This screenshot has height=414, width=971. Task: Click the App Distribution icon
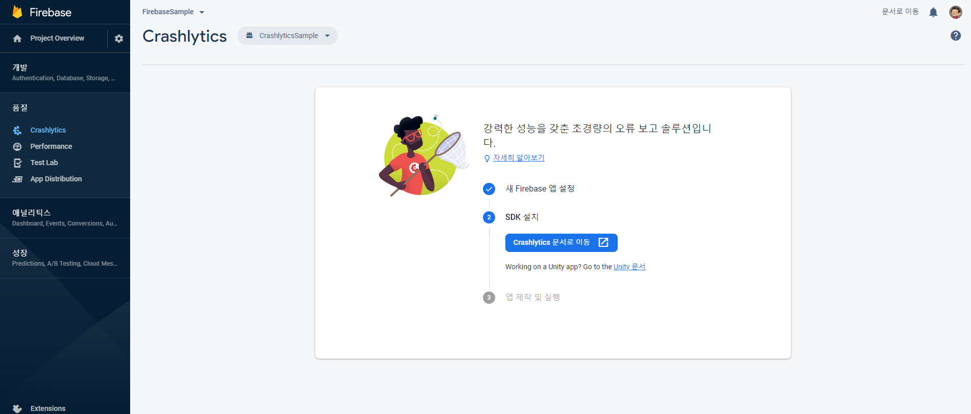coord(17,179)
